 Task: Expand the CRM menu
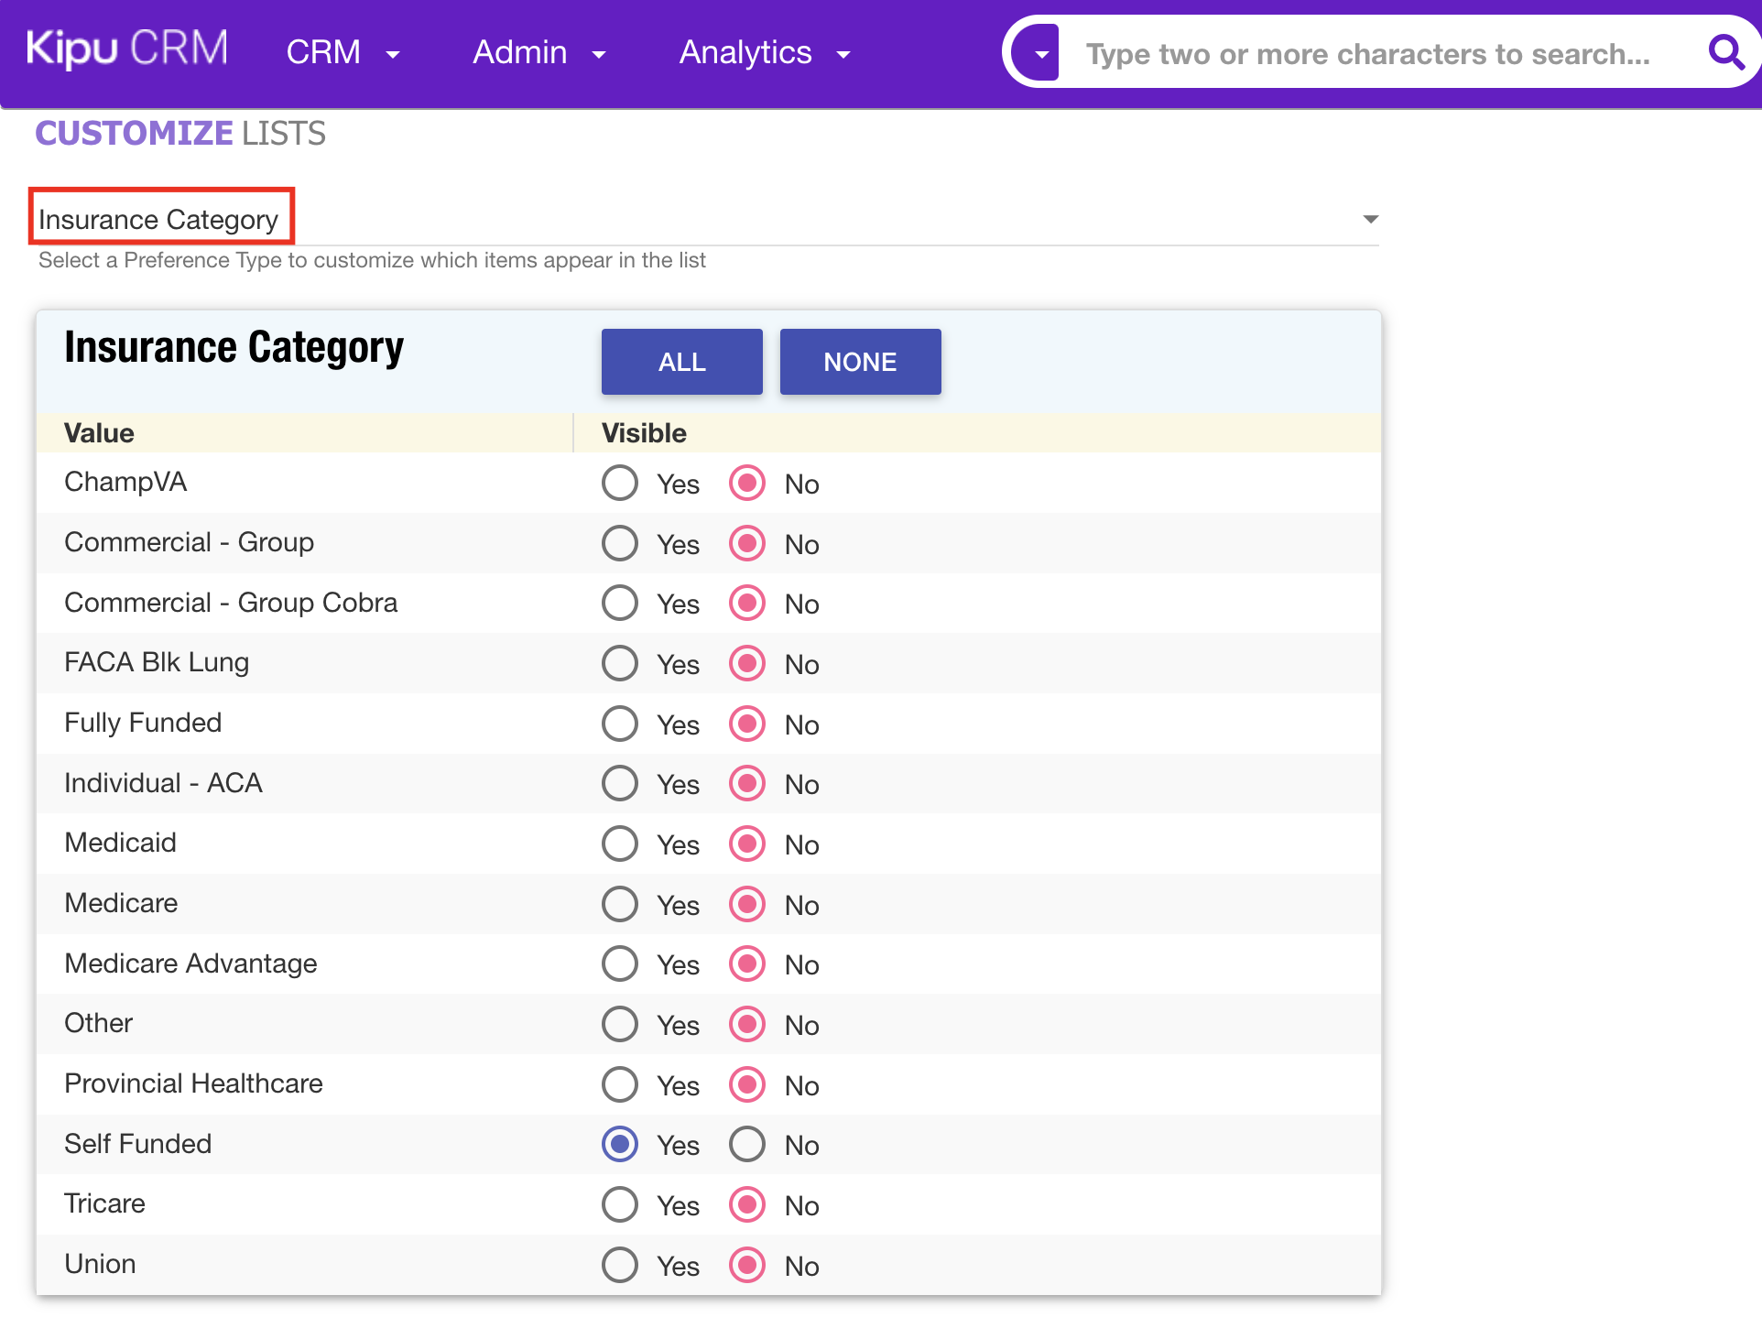pyautogui.click(x=343, y=53)
